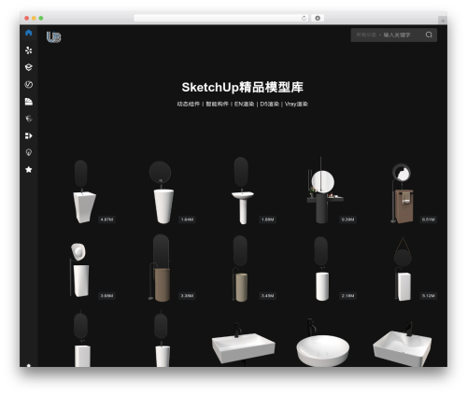
Task: Click the 2.18M file size label
Action: point(347,296)
